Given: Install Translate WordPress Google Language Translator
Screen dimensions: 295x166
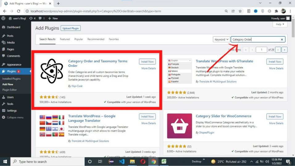Looking at the screenshot, I should 147,117.
